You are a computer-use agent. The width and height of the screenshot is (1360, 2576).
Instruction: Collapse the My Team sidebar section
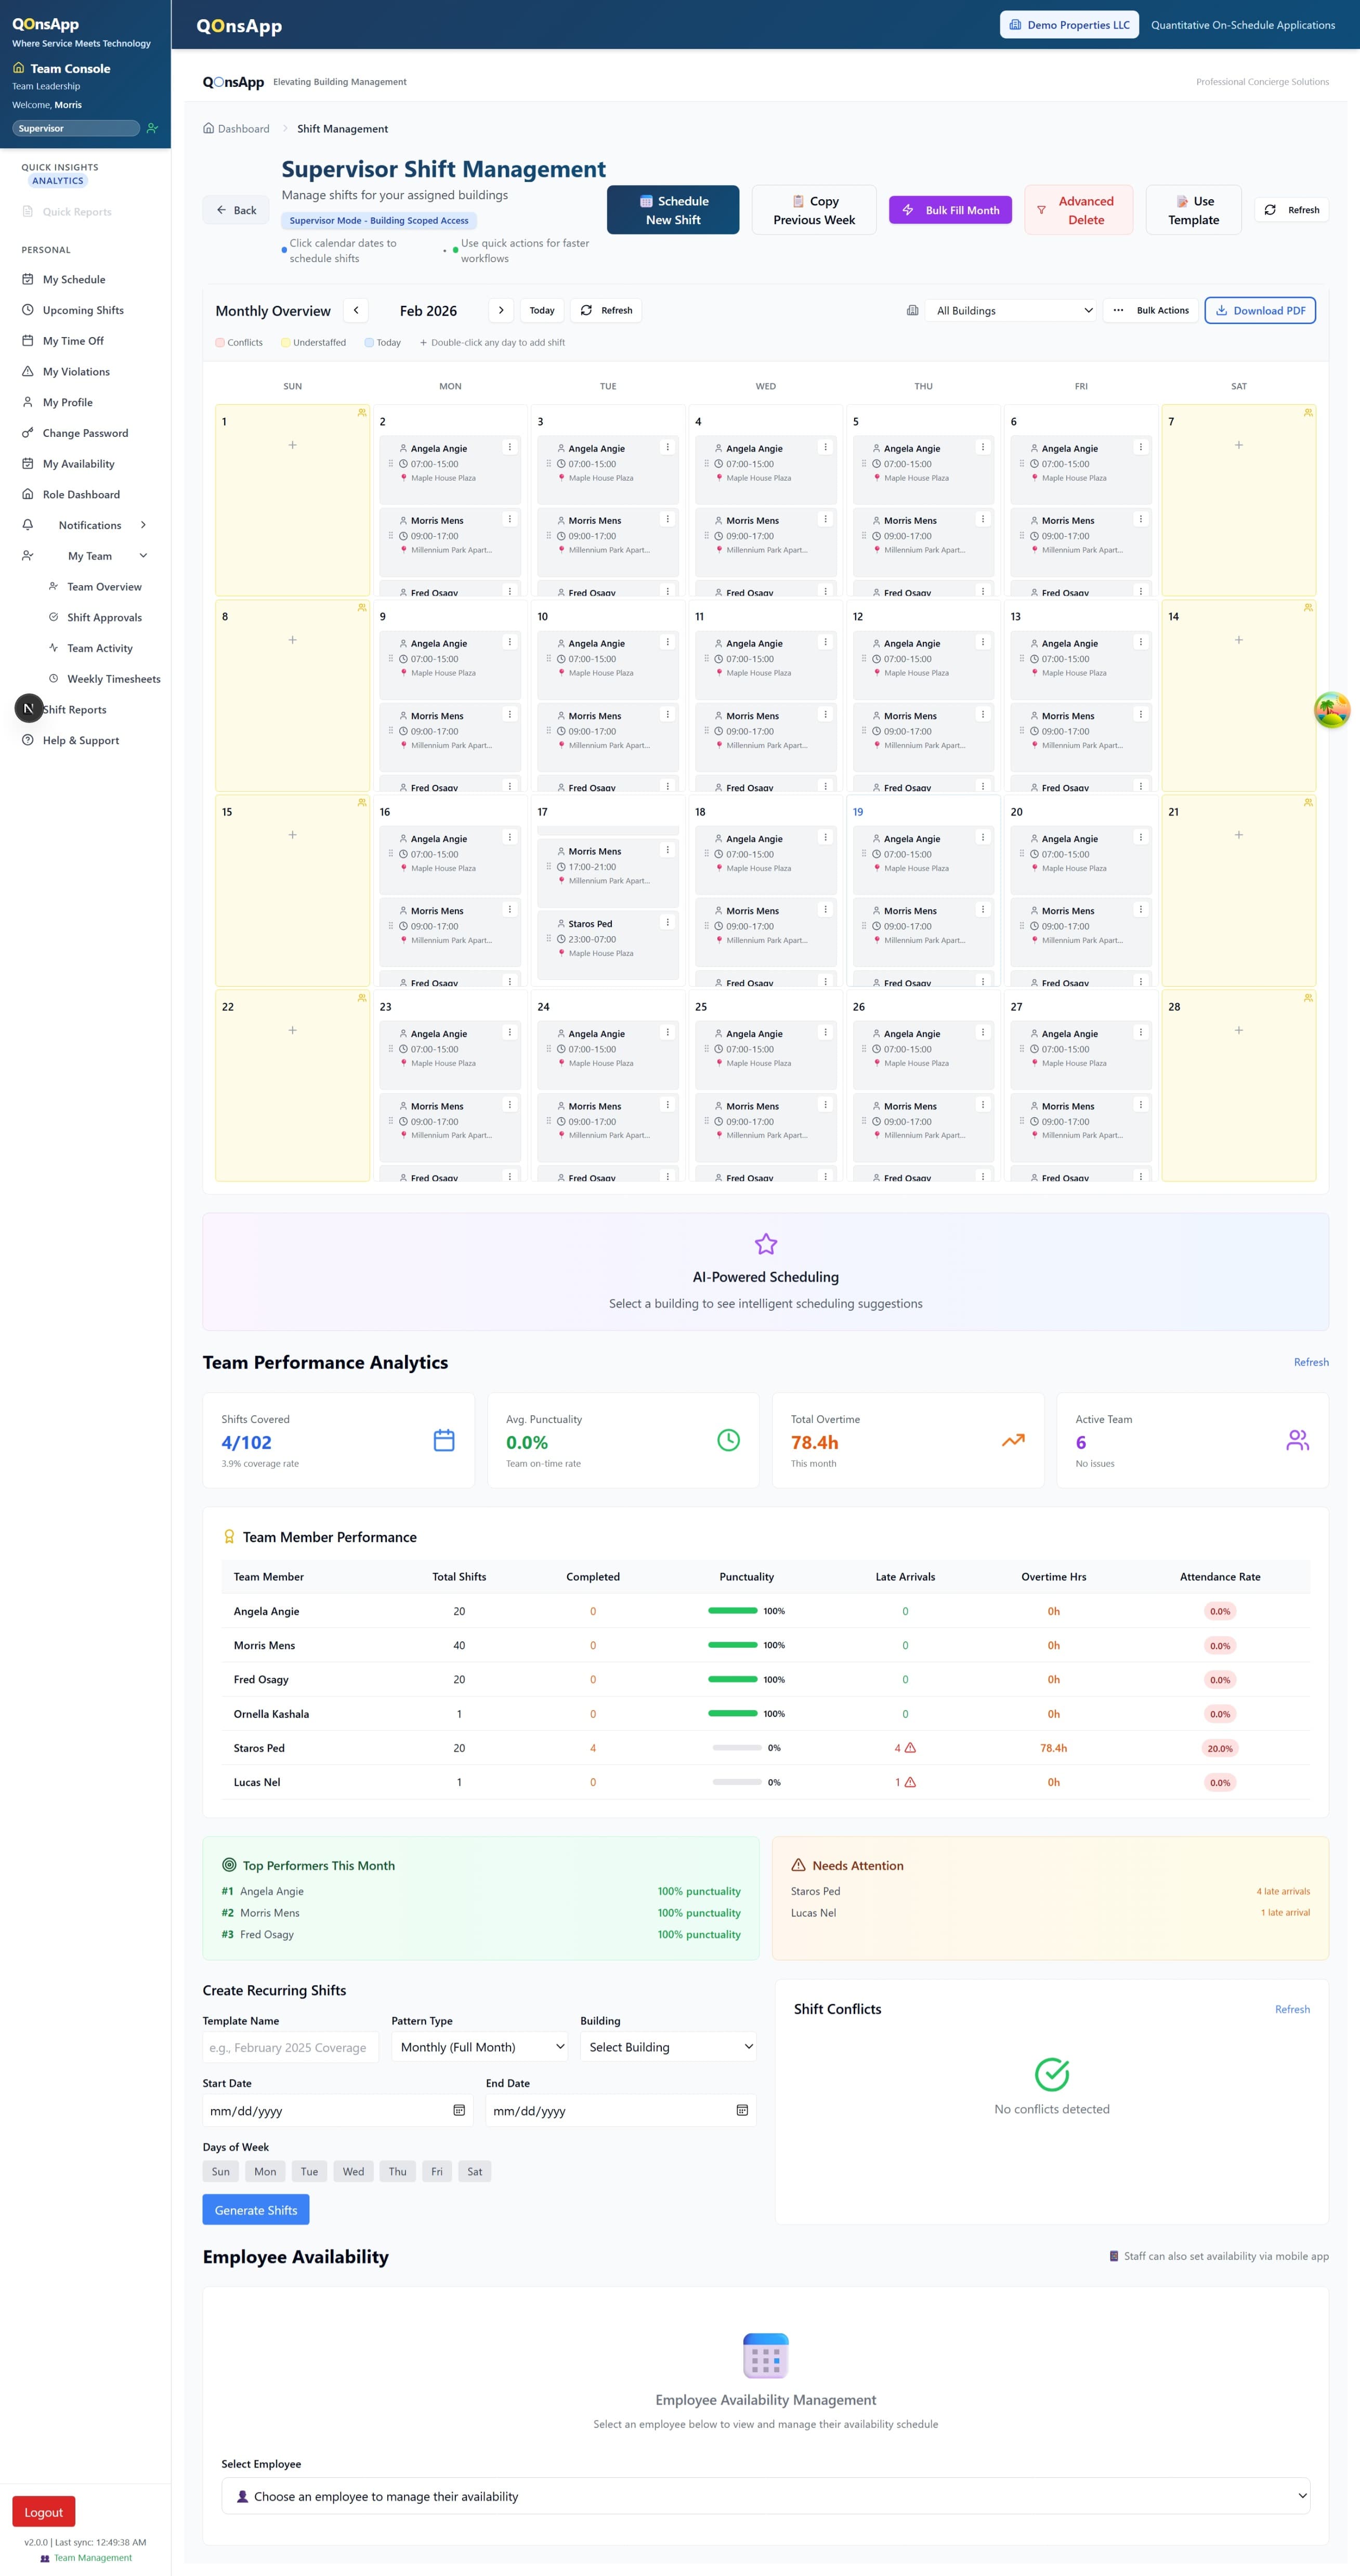143,555
